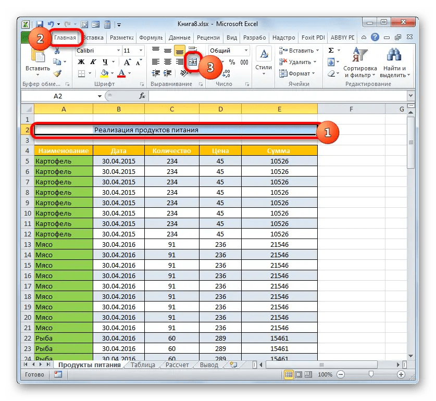Viewport: 436px width, 401px height.
Task: Click the cell Borders icon
Action: point(81,73)
